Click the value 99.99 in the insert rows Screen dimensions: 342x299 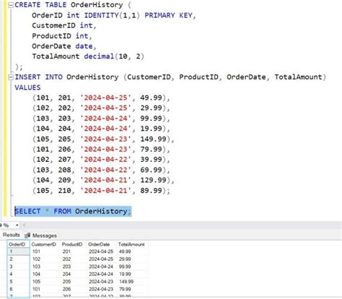(x=151, y=118)
